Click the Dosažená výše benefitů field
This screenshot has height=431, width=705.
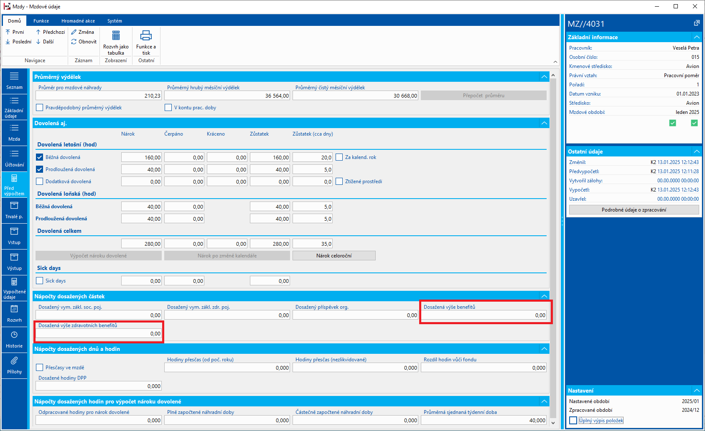coord(484,315)
